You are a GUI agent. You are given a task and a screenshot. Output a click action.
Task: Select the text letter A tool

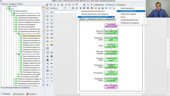pos(52,67)
